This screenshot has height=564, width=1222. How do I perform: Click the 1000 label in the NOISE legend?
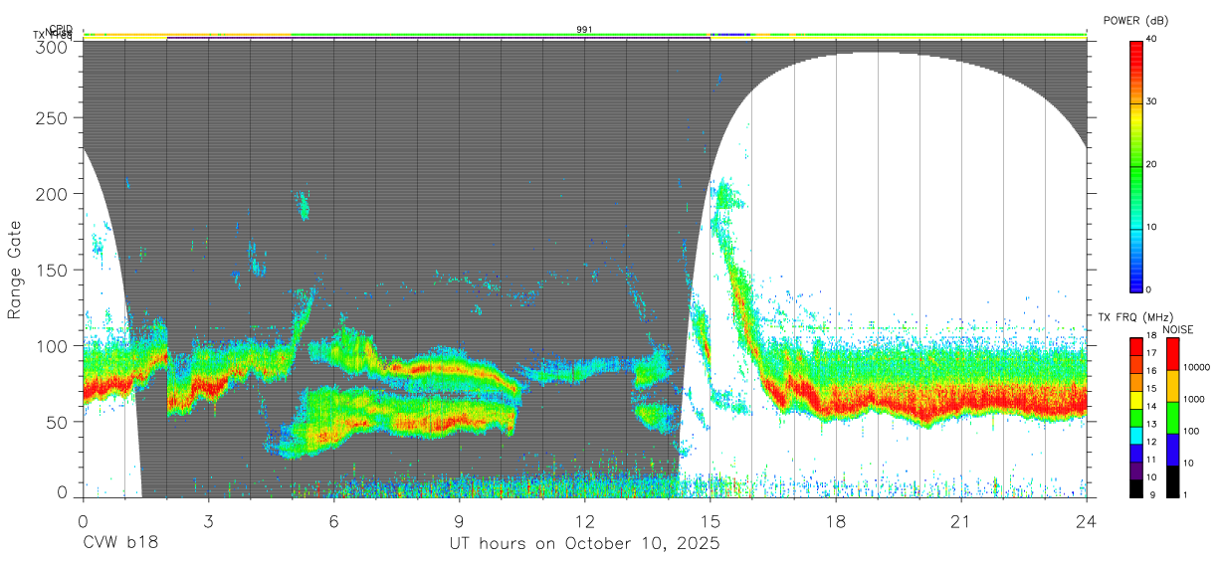1195,399
